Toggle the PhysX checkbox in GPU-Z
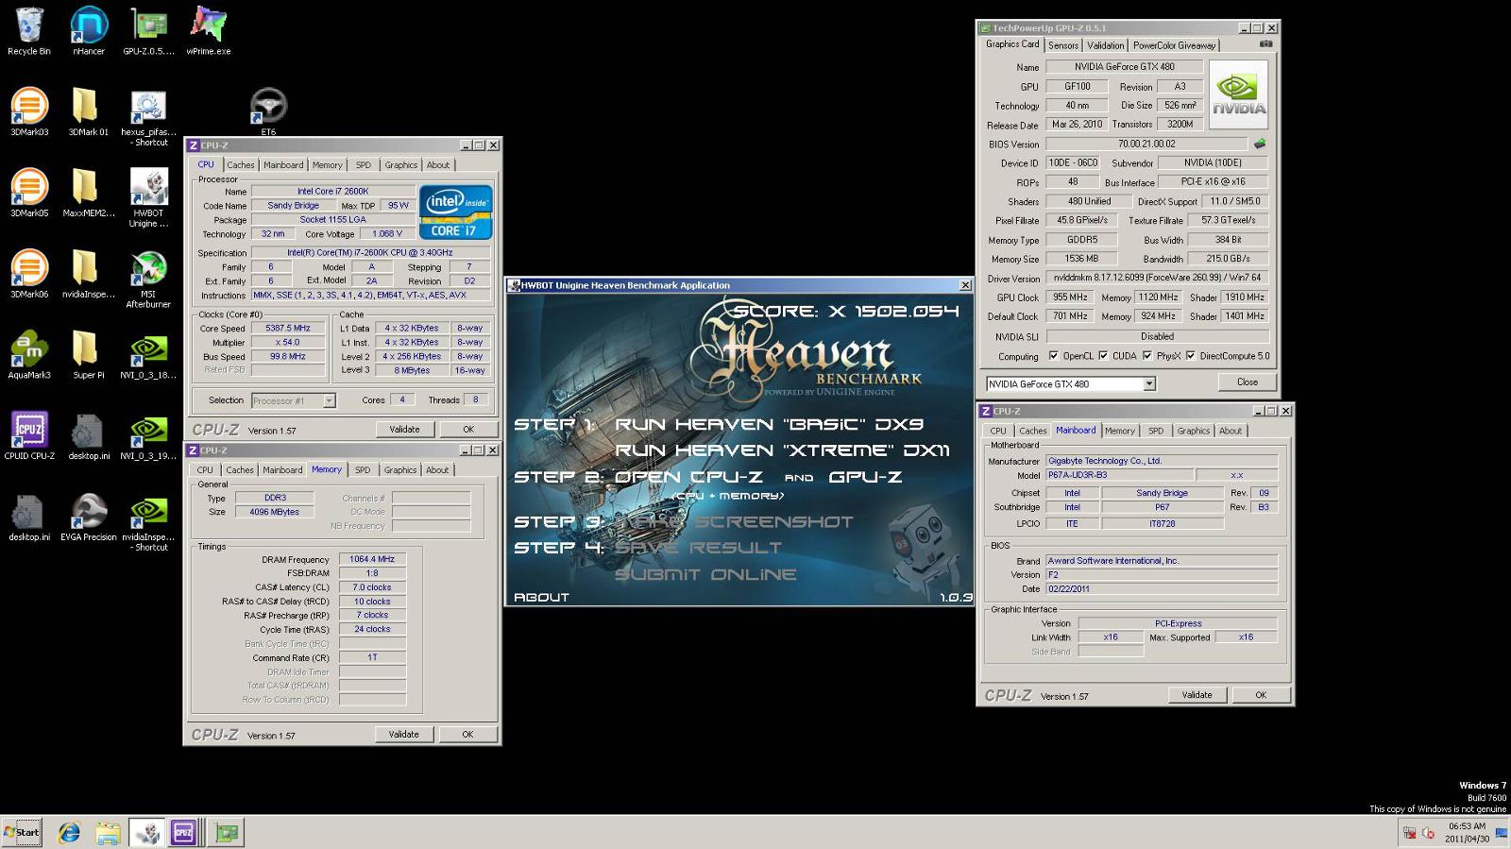 click(1146, 356)
